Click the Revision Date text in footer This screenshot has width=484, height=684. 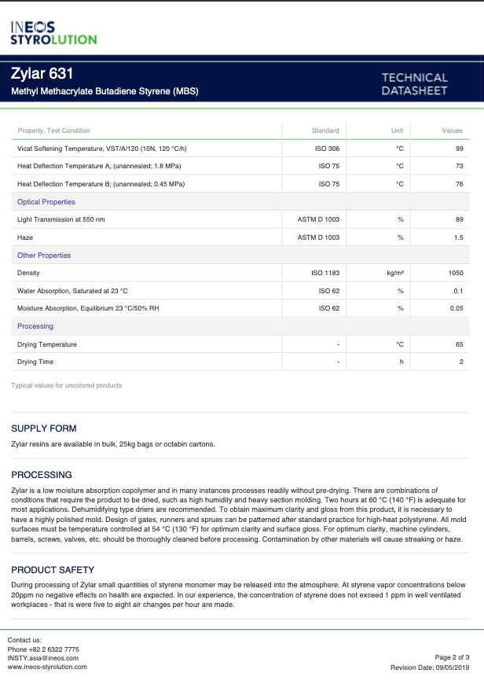click(430, 667)
